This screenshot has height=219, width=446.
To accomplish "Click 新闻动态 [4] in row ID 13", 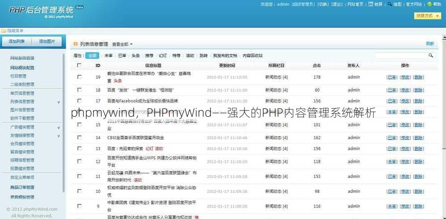I will (x=277, y=149).
